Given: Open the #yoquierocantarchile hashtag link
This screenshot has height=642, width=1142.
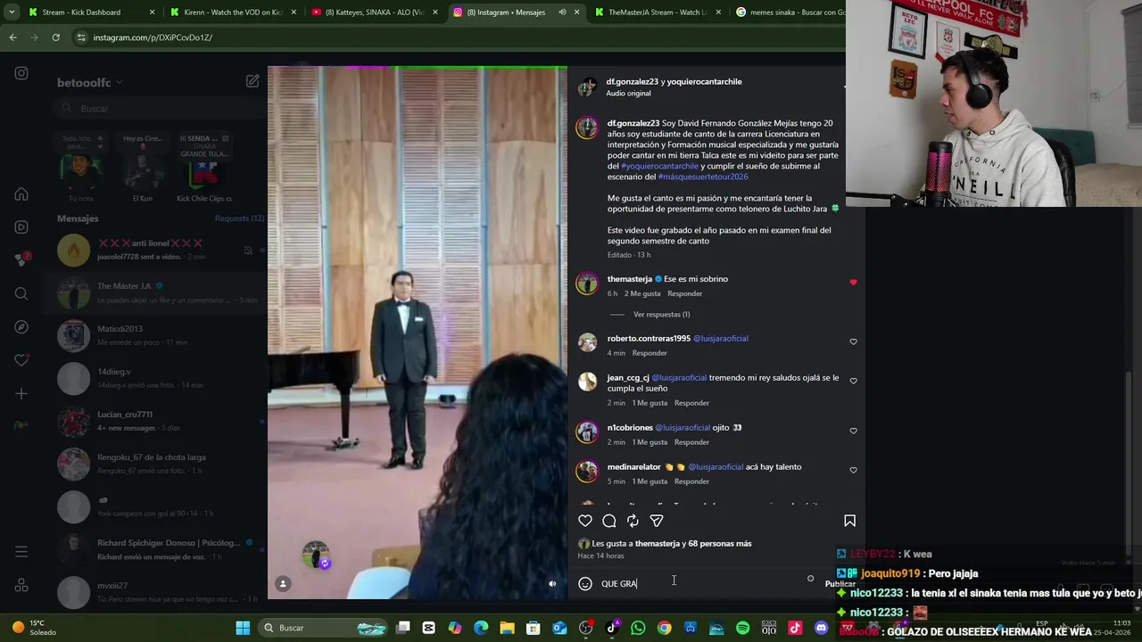Looking at the screenshot, I should click(x=659, y=166).
